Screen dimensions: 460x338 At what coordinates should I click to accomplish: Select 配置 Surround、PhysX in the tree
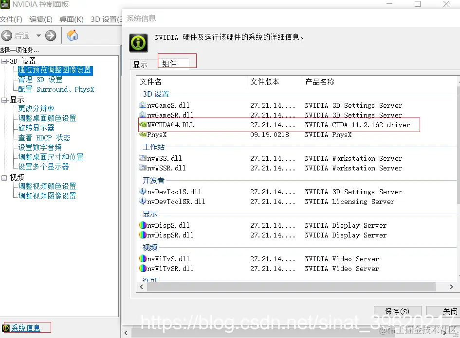pos(56,89)
